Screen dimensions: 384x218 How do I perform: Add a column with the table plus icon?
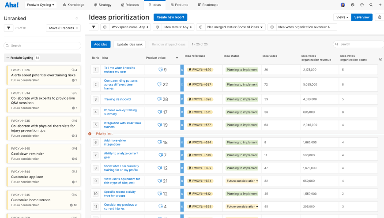point(380,59)
